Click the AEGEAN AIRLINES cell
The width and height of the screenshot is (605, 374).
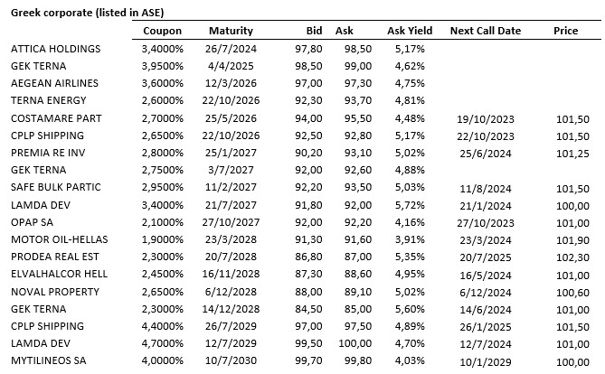[x=53, y=83]
